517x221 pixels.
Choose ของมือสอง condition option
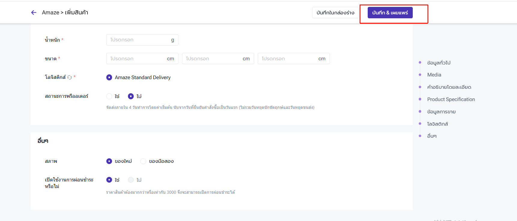(x=143, y=161)
